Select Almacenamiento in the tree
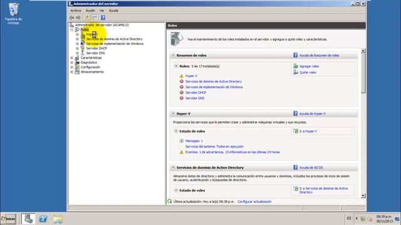 pos(92,72)
